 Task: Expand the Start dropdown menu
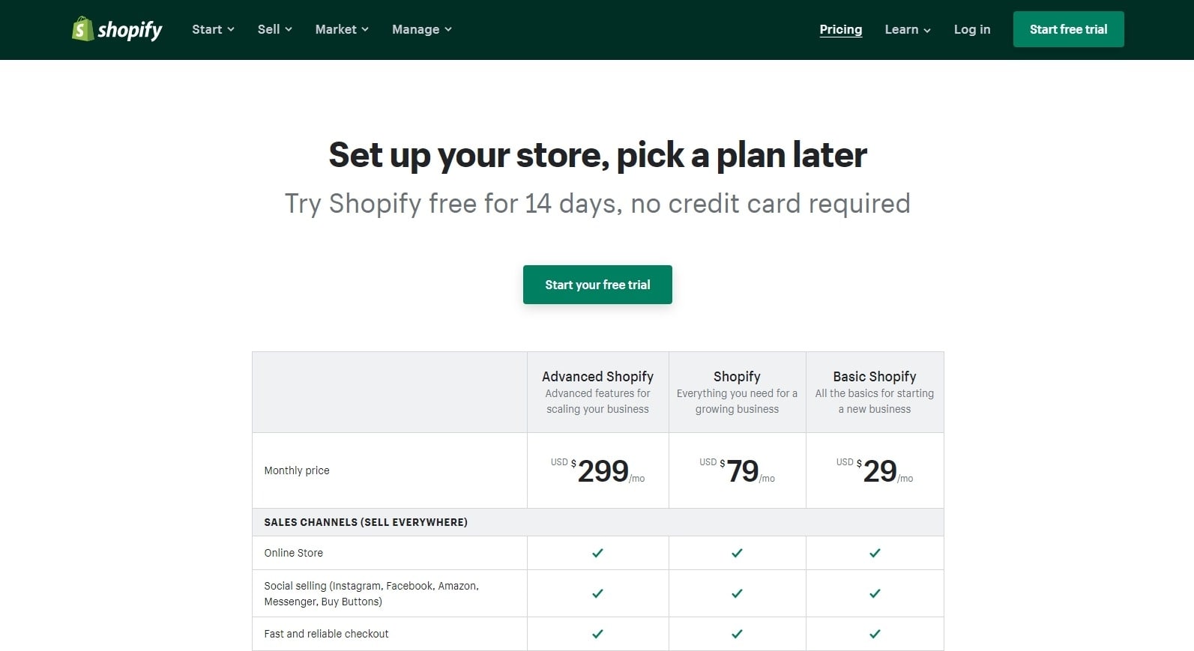pyautogui.click(x=213, y=29)
